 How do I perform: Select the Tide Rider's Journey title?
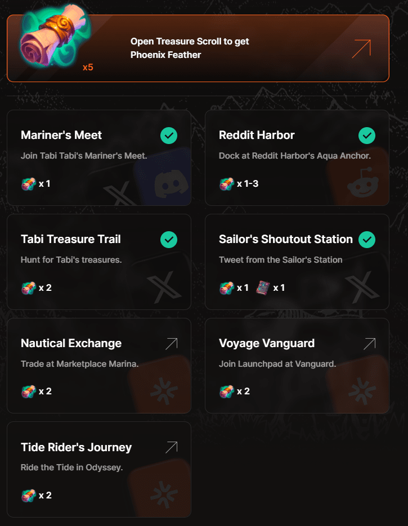pos(76,447)
